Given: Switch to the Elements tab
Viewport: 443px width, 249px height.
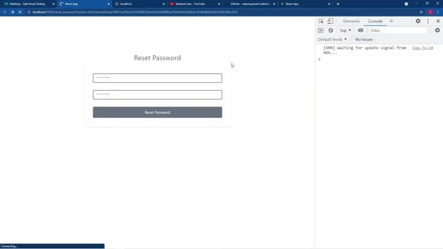Looking at the screenshot, I should [x=351, y=21].
